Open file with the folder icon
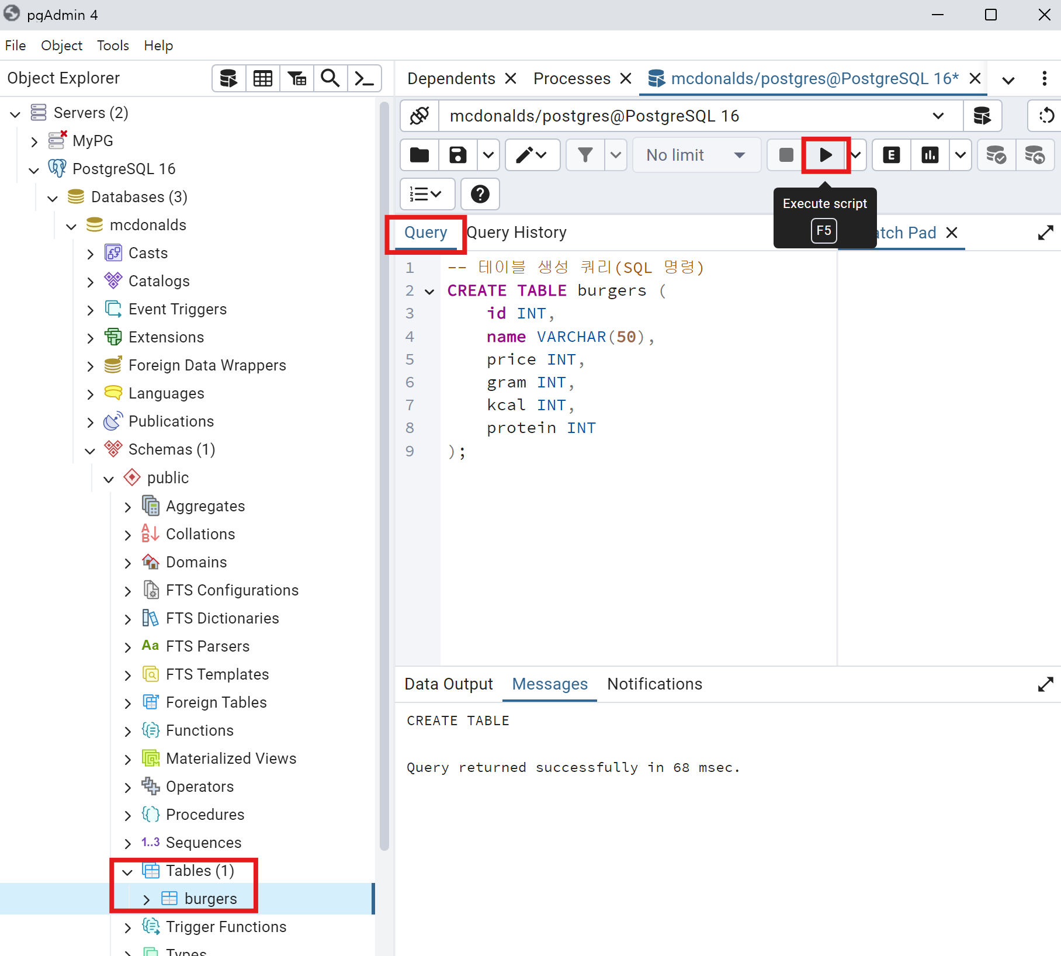The width and height of the screenshot is (1061, 956). (x=419, y=155)
